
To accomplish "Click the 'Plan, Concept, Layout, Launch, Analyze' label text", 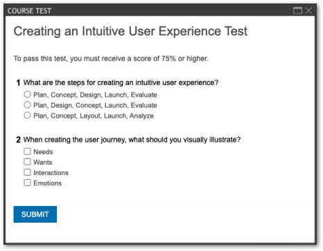I will pyautogui.click(x=94, y=115).
